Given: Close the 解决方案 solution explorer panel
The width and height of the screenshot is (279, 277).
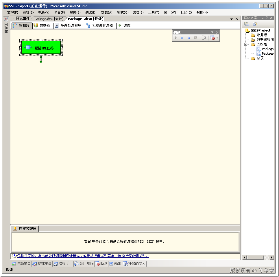Looking at the screenshot, I should 271,18.
